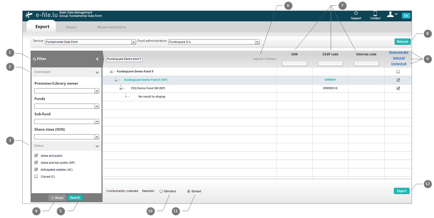
Task: Click the e-file.lu logo
Action: [41, 15]
